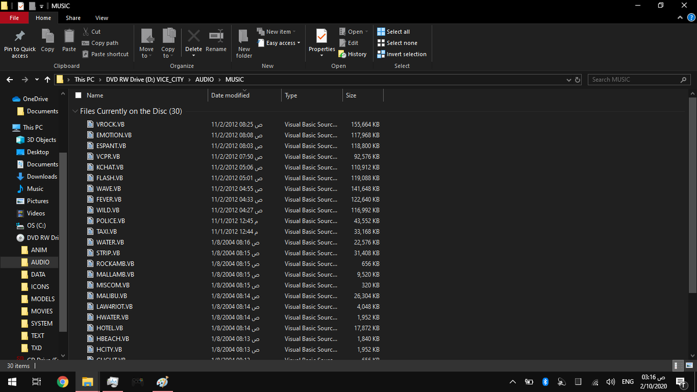Open the address bar history dropdown

point(568,80)
